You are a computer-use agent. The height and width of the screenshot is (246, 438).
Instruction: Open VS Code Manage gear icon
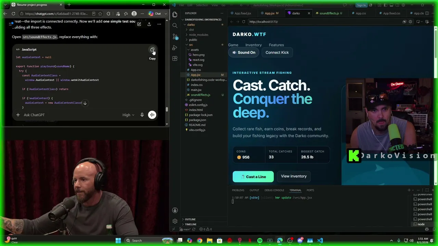[x=175, y=221]
